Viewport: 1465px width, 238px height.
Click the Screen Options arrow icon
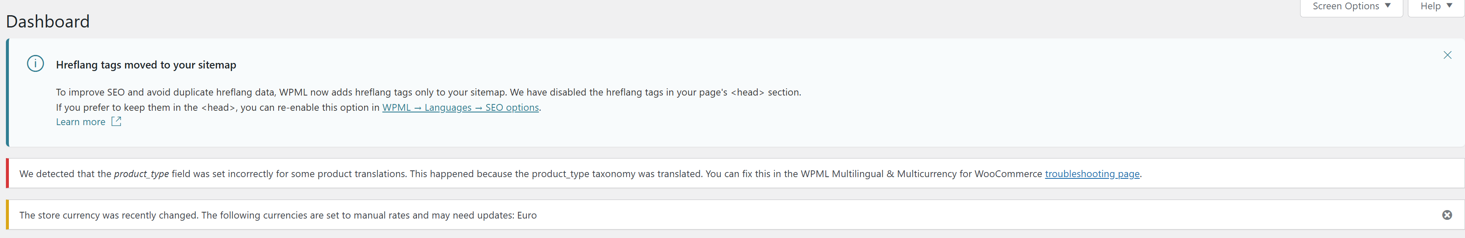1388,5
